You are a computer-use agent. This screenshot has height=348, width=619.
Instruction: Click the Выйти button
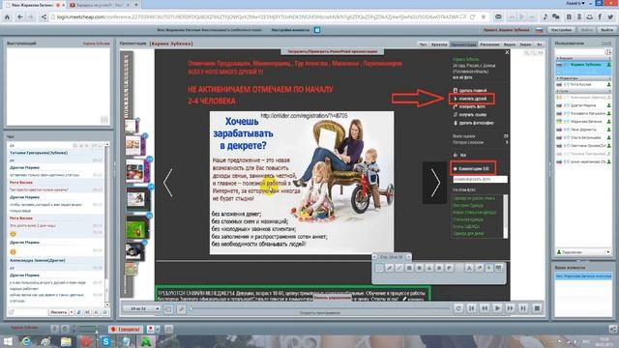[x=606, y=30]
